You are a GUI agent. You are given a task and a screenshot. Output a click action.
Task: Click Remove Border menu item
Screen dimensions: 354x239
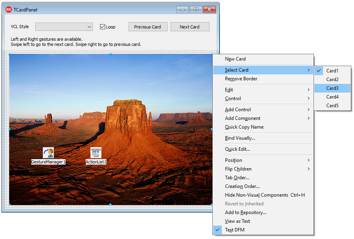[241, 79]
